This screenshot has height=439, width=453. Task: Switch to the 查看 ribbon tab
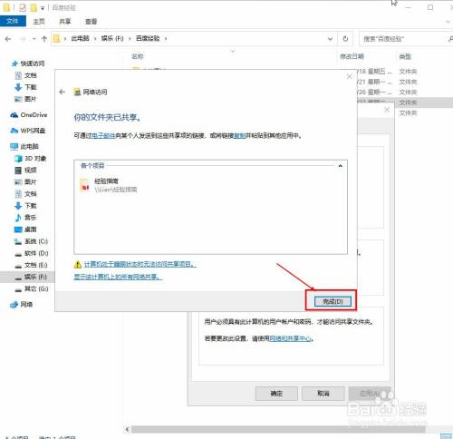[x=91, y=22]
